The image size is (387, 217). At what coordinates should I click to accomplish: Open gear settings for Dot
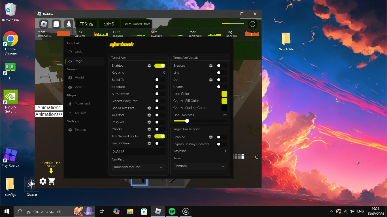click(211, 80)
